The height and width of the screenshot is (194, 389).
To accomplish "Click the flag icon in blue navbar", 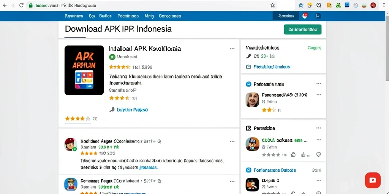I will (318, 16).
